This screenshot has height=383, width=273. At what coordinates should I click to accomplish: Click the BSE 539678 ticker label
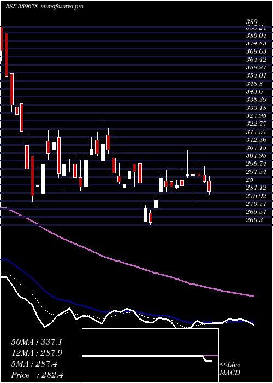tap(21, 7)
